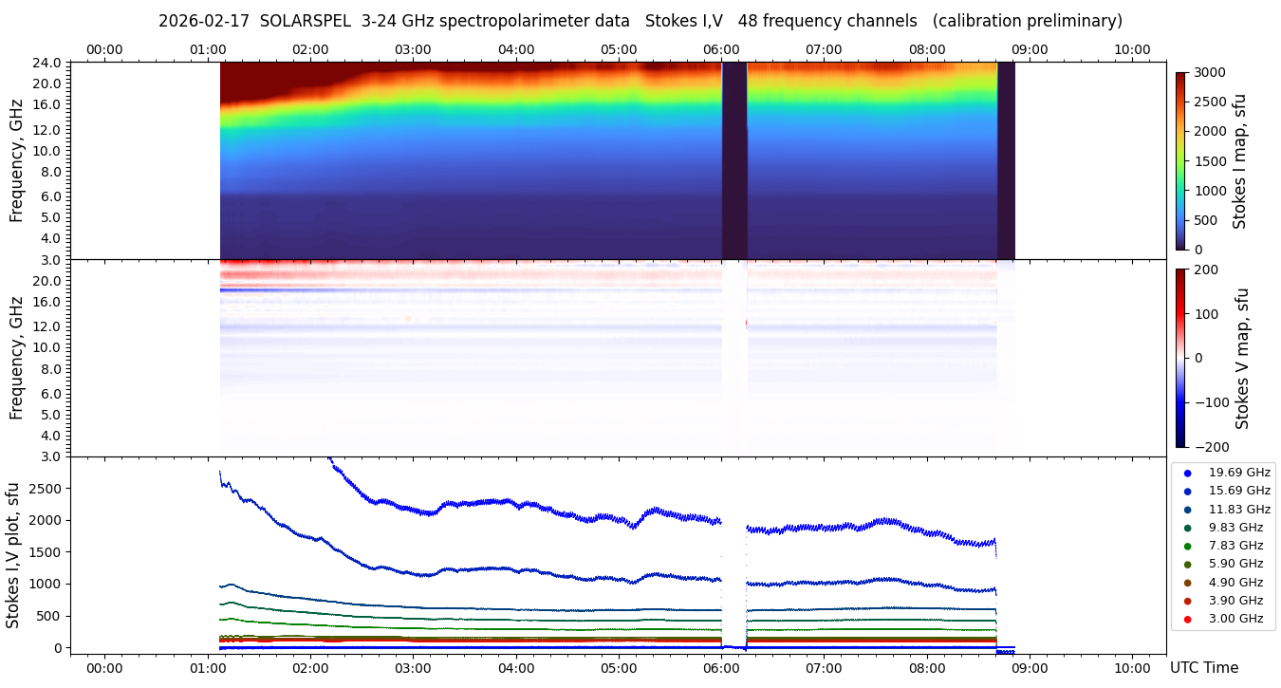Click the 5.90 GHz legend marker dot
1281x688 pixels.
tap(1187, 565)
